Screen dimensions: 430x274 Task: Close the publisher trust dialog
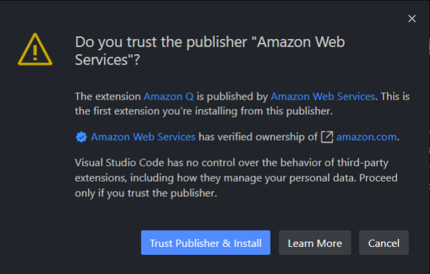point(412,18)
